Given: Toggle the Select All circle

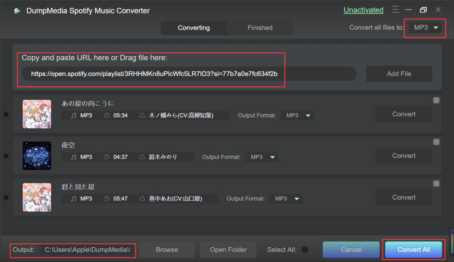Looking at the screenshot, I should tap(305, 249).
